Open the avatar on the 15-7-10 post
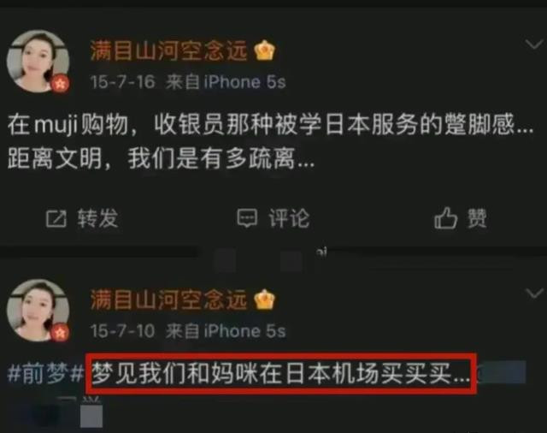547x433 pixels. [38, 310]
